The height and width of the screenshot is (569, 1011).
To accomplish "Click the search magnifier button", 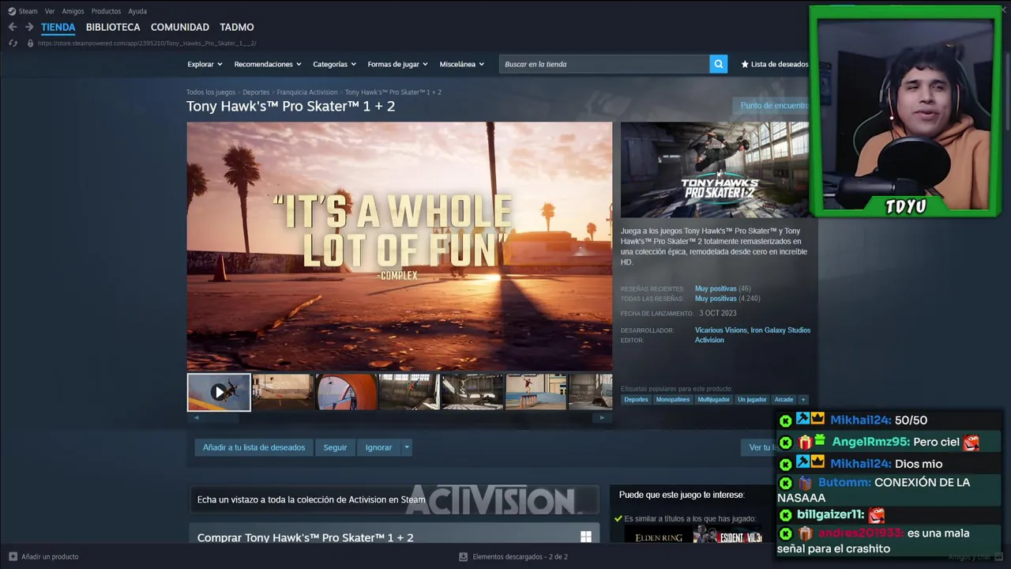I will tap(718, 64).
